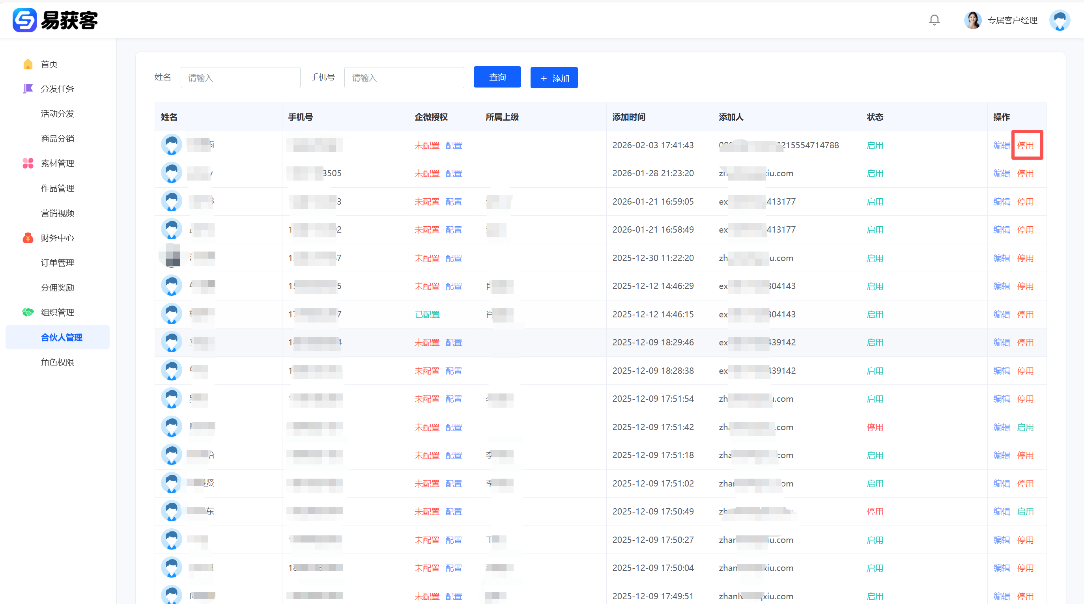
Task: Disable the partner added 2026-02-03 17:41:43
Action: coord(1025,145)
